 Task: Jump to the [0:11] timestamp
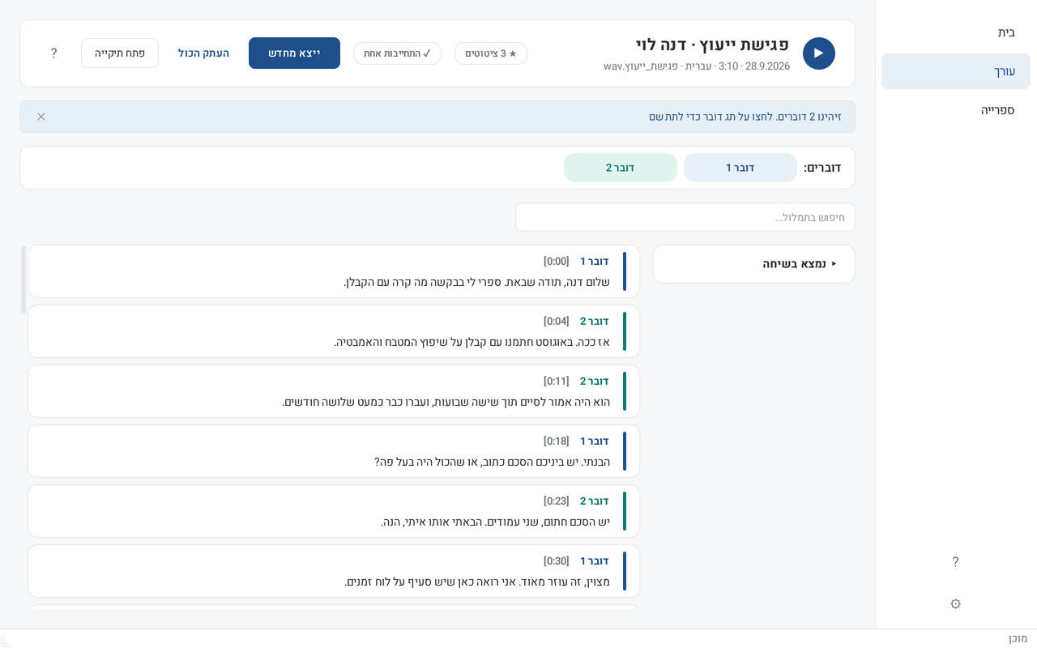tap(557, 382)
